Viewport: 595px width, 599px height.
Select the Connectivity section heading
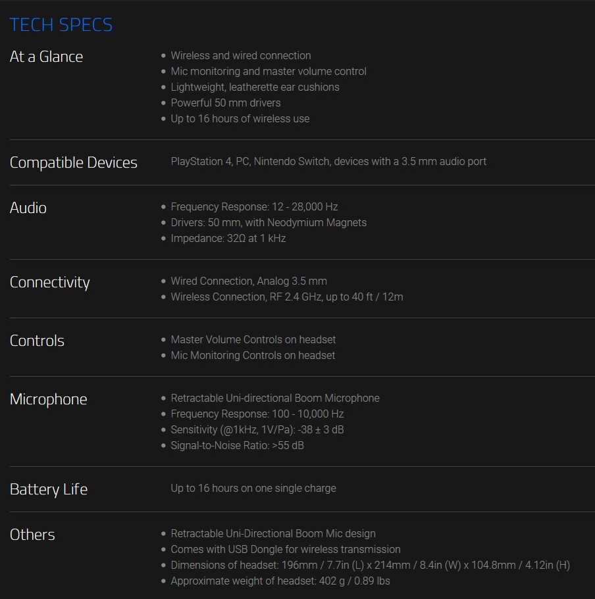(49, 282)
